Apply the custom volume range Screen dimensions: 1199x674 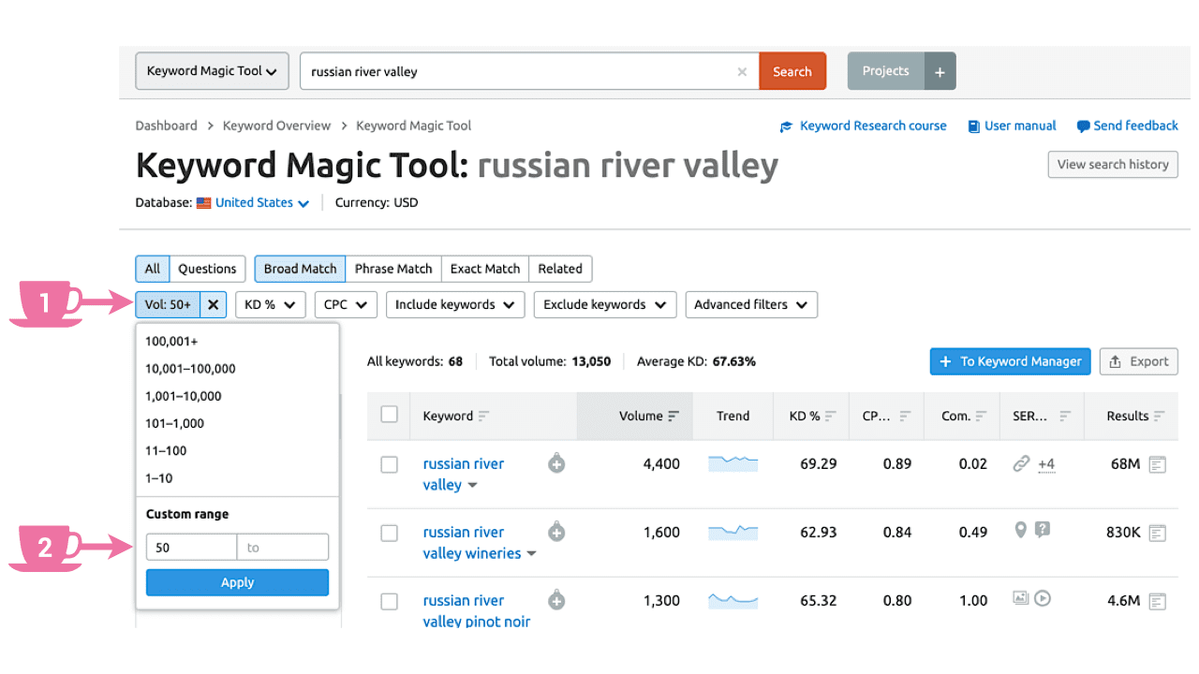point(237,582)
